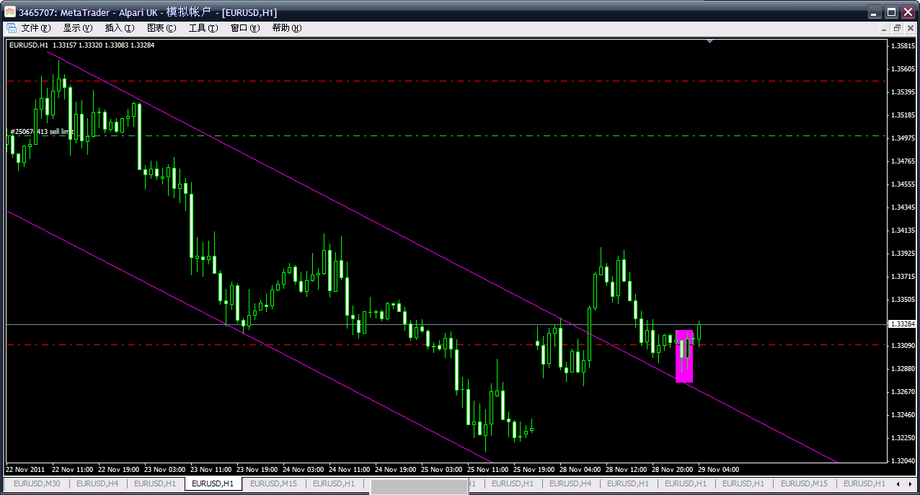Image resolution: width=920 pixels, height=495 pixels.
Task: Click price scale value 1.34345
Action: click(x=903, y=208)
